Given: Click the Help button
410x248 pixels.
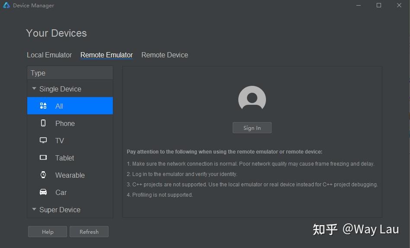Looking at the screenshot, I should (x=48, y=232).
